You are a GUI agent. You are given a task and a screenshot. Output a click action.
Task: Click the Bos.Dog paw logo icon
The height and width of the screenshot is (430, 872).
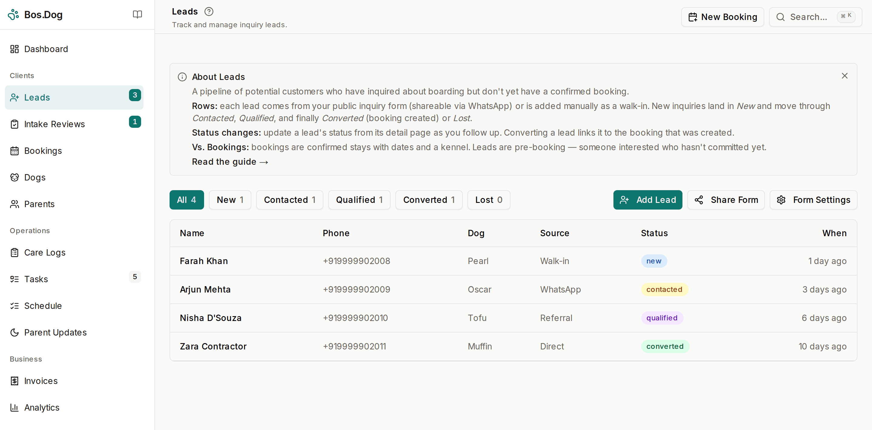click(x=14, y=15)
